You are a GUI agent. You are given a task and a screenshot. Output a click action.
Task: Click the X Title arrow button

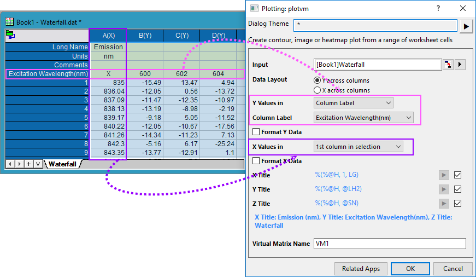pyautogui.click(x=444, y=175)
